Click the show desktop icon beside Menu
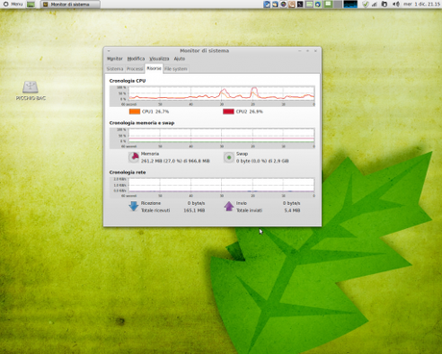 [x=31, y=4]
